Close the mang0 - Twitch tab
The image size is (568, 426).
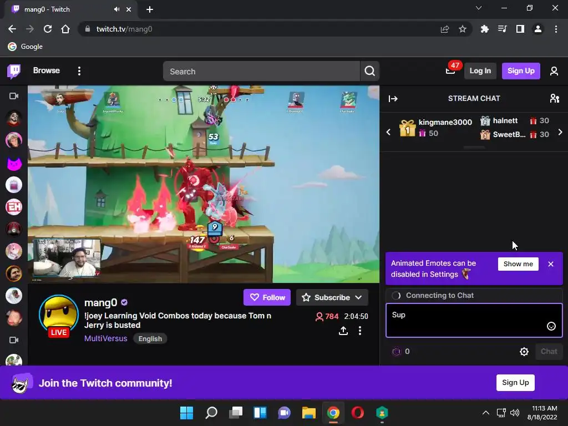pos(129,9)
